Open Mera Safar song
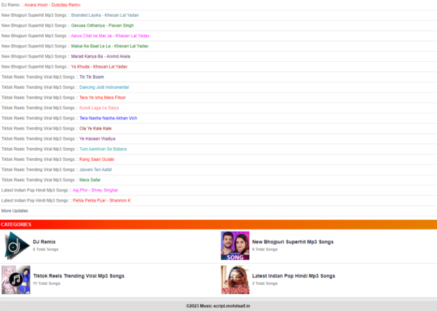Viewport: 437px width, 311px height. point(90,180)
